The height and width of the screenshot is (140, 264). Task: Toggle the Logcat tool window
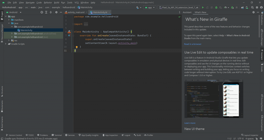(126, 135)
